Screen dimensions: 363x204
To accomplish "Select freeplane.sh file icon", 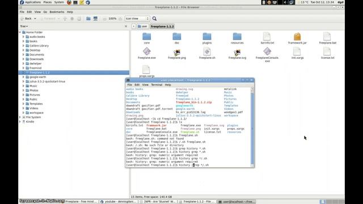I will tap(207, 52).
